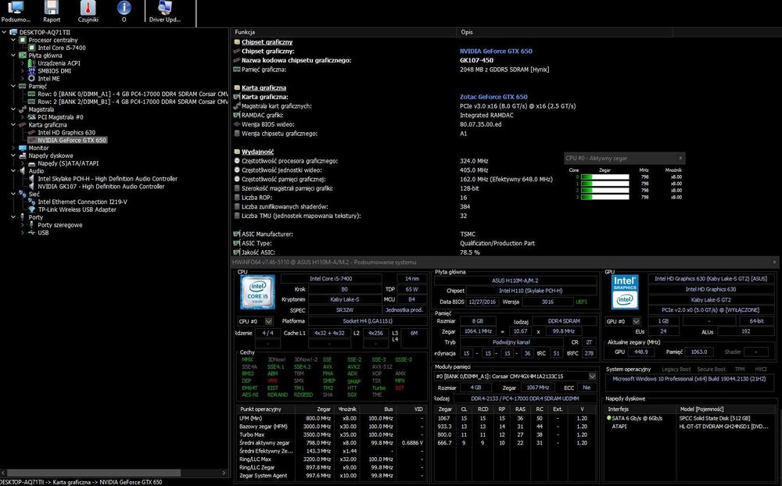Select the Intel ME tree entry
The height and width of the screenshot is (486, 782).
(x=48, y=79)
